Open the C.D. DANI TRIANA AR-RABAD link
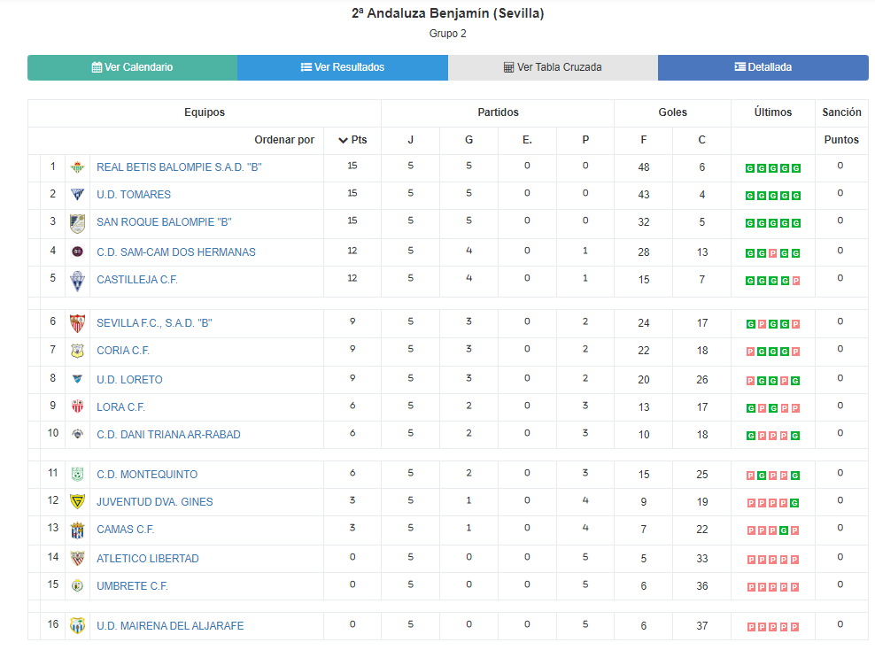This screenshot has height=650, width=875. (x=168, y=435)
